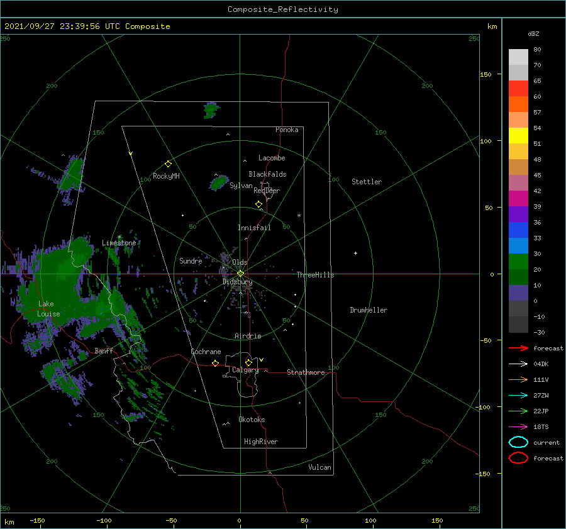The height and width of the screenshot is (529, 566).
Task: Click the yellow 54-51 dBZ color swatch
Action: click(518, 135)
